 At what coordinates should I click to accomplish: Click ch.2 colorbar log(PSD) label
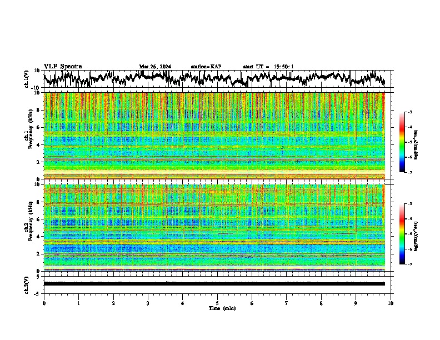point(416,236)
